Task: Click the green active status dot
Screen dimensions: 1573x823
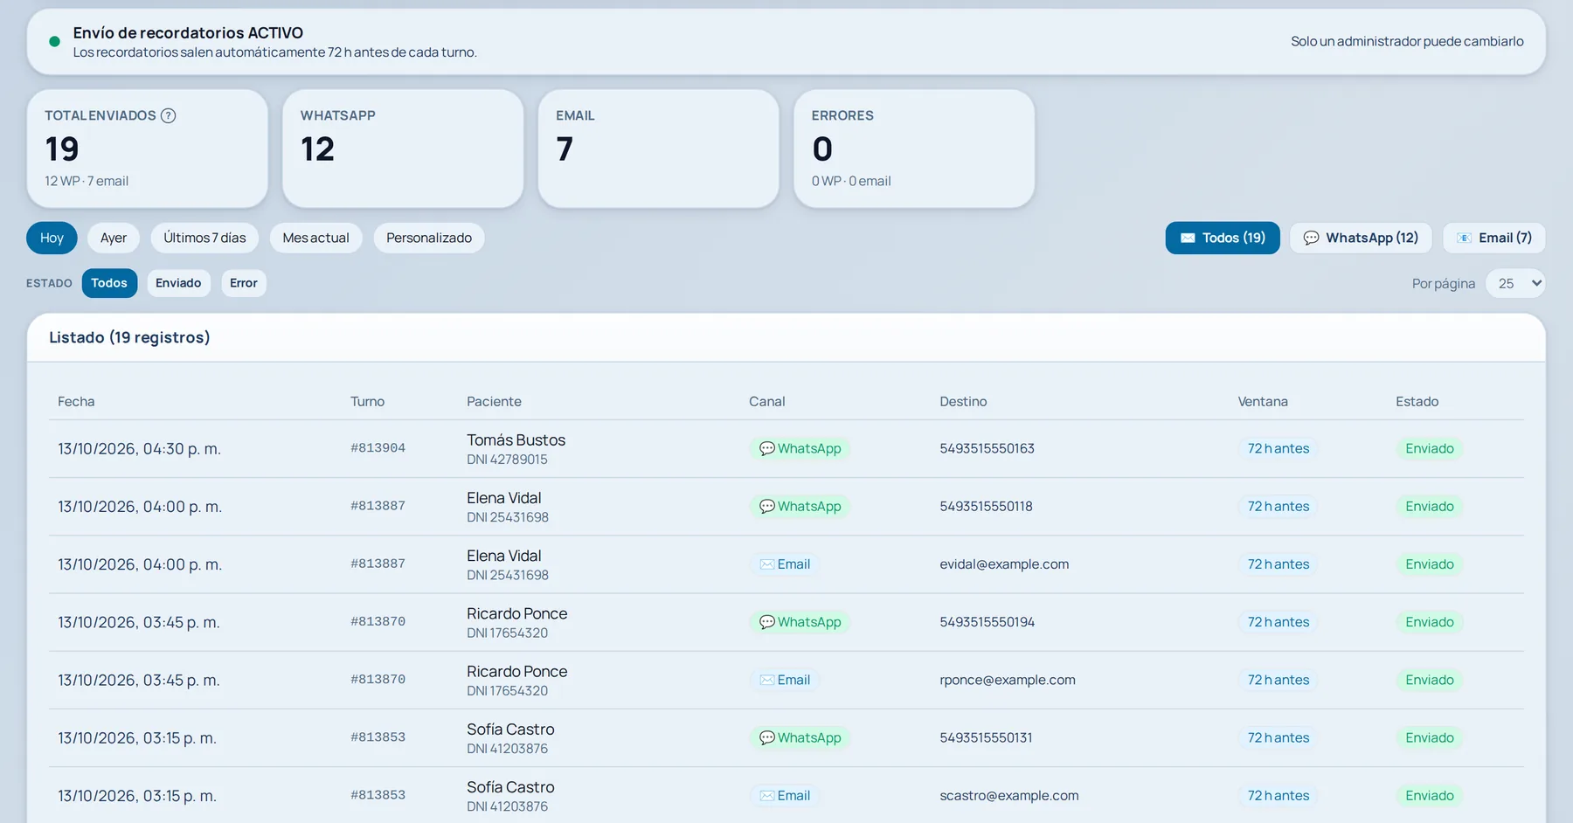Action: tap(54, 41)
